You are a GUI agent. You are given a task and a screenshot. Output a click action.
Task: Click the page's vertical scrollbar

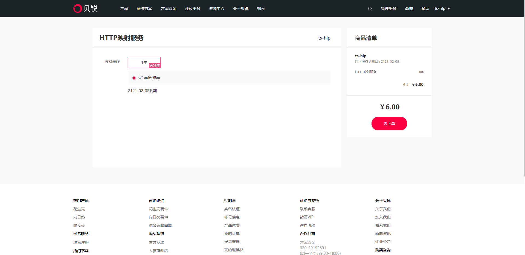click(x=524, y=88)
